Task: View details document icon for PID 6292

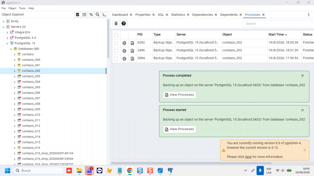Action: (132, 43)
